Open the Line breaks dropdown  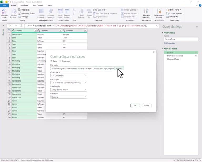[69, 90]
